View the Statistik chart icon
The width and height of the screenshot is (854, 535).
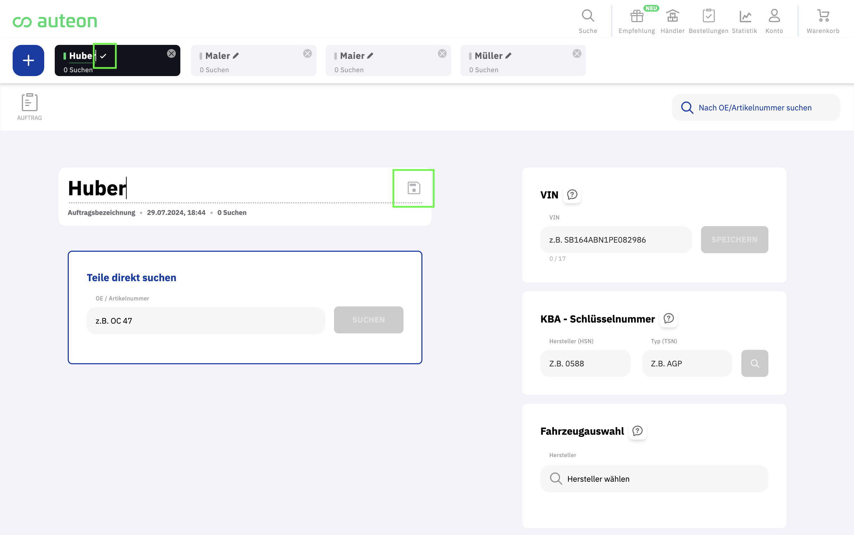745,16
